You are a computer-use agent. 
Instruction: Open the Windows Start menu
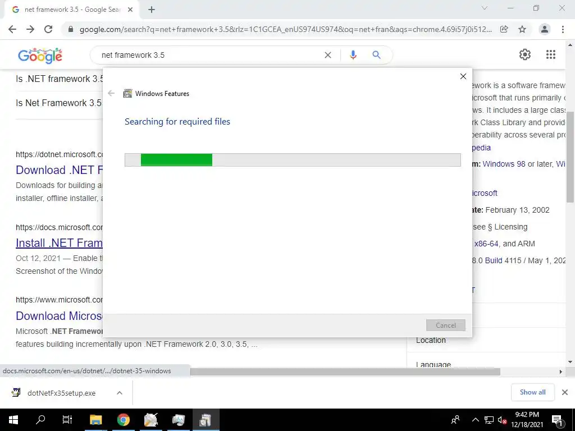click(x=13, y=420)
